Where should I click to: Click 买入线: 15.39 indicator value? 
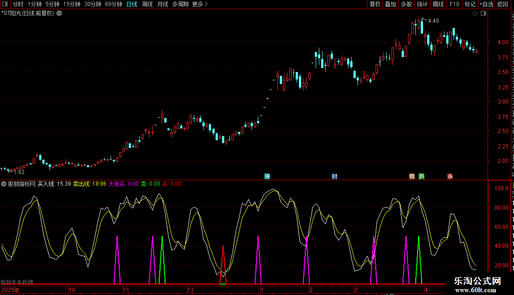[x=54, y=184]
